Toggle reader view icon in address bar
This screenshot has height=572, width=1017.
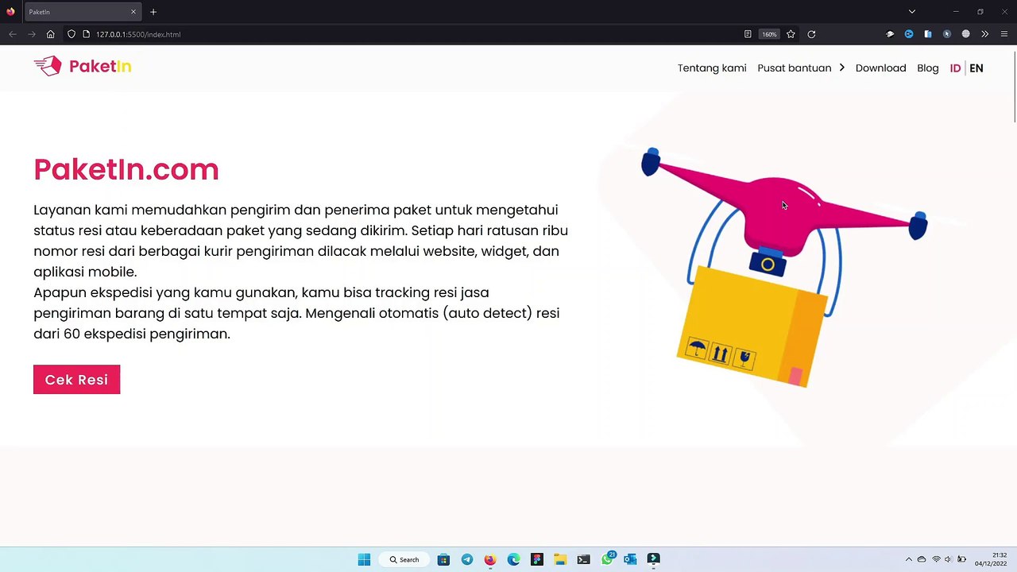748,34
